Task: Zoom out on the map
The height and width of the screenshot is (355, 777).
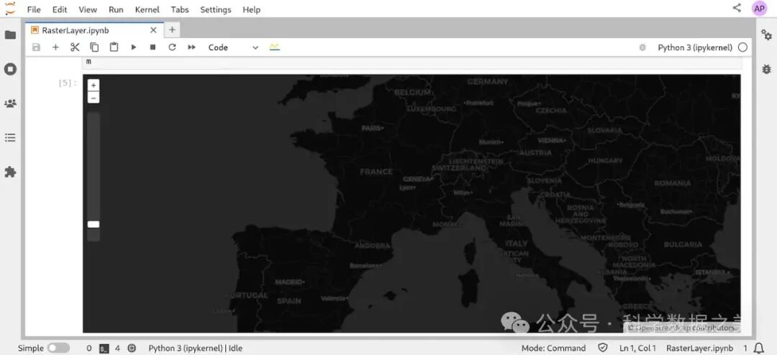Action: pyautogui.click(x=94, y=98)
